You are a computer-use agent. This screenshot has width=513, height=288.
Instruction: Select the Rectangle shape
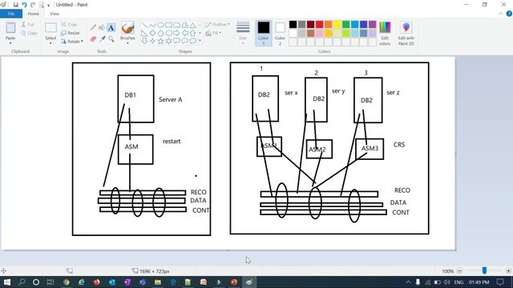coord(168,25)
